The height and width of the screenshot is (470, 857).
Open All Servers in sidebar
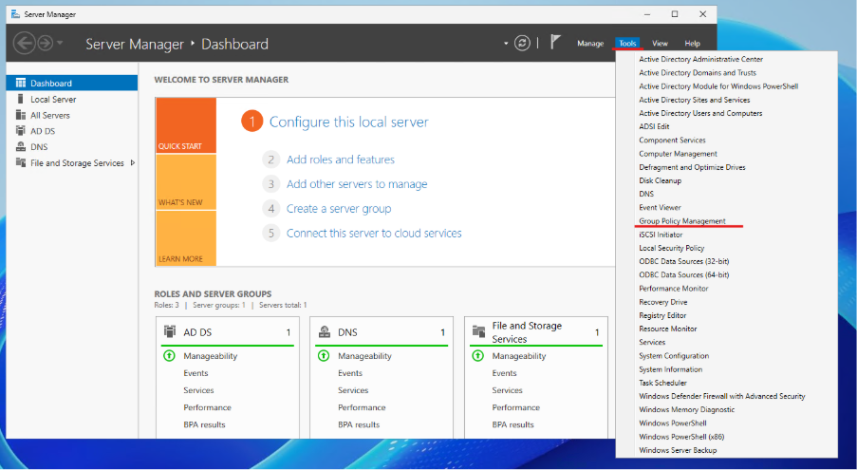coord(50,116)
